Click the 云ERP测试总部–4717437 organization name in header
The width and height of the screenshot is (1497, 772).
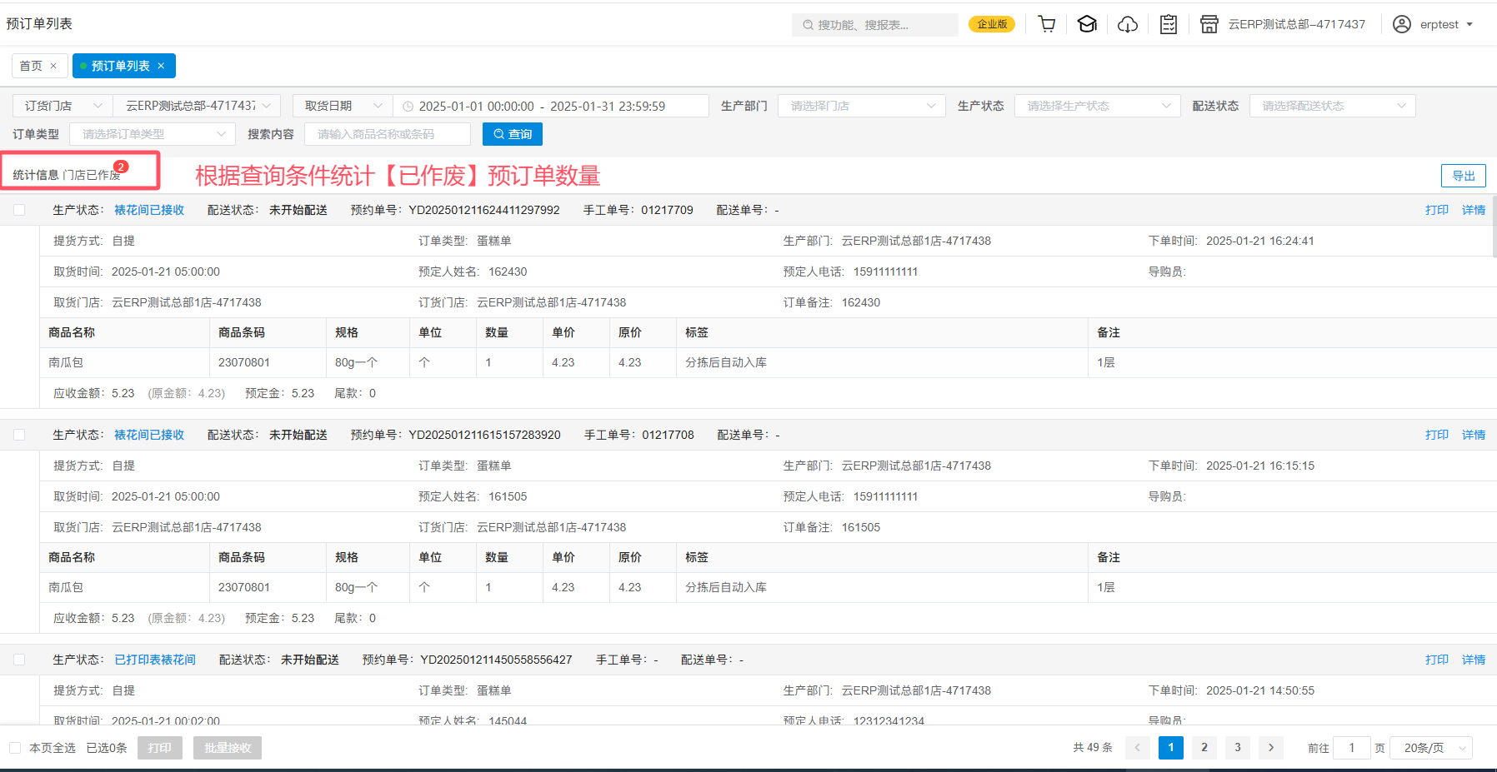tap(1297, 24)
